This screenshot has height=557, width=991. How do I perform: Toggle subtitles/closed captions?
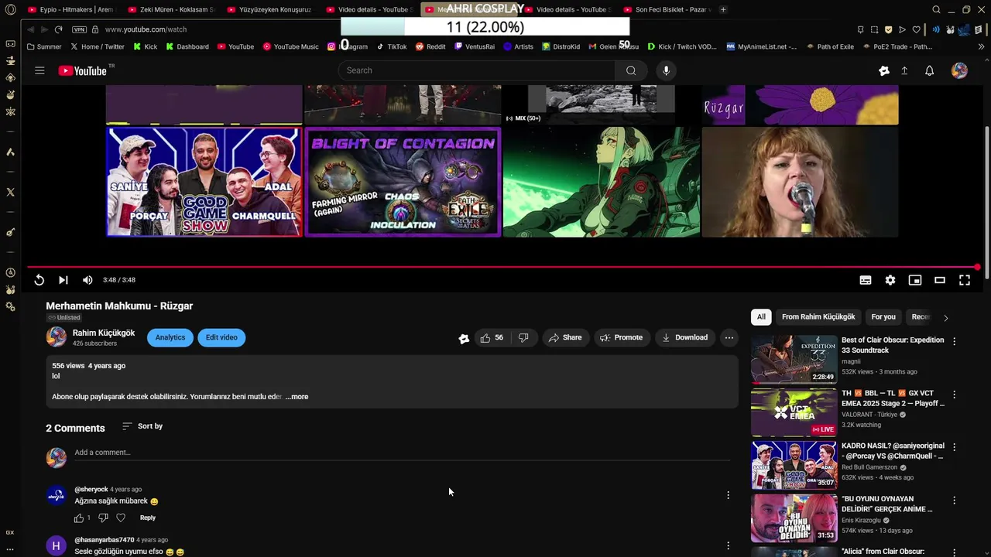tap(866, 280)
